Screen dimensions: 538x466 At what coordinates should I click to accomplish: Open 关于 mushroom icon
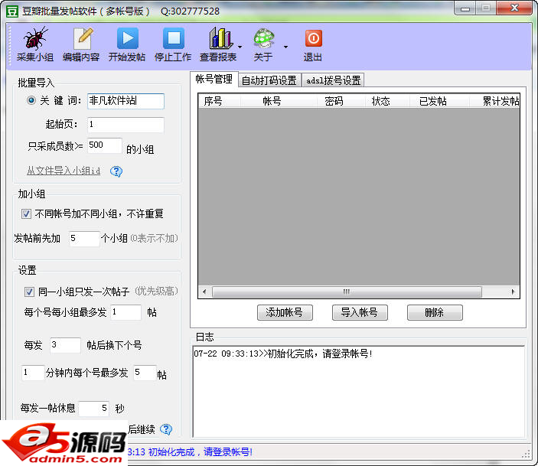coord(263,44)
